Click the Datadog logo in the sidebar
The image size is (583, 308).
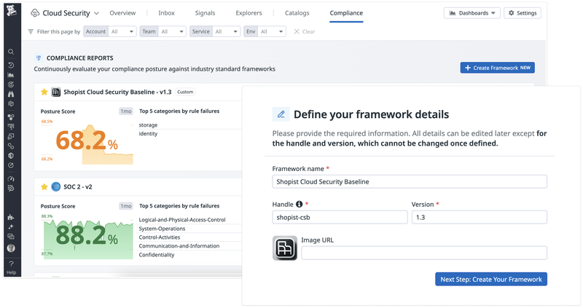tap(11, 12)
